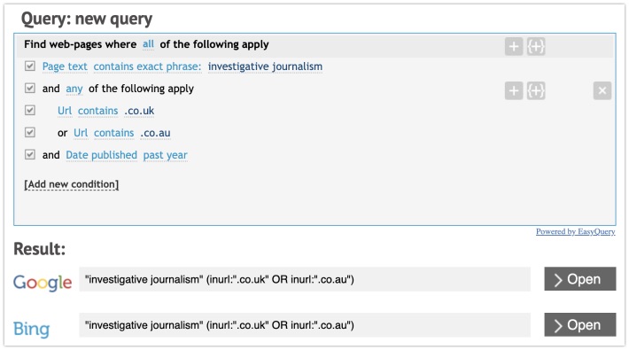629x350 pixels.
Task: Open the 'Date published' attribute selector
Action: (x=102, y=155)
